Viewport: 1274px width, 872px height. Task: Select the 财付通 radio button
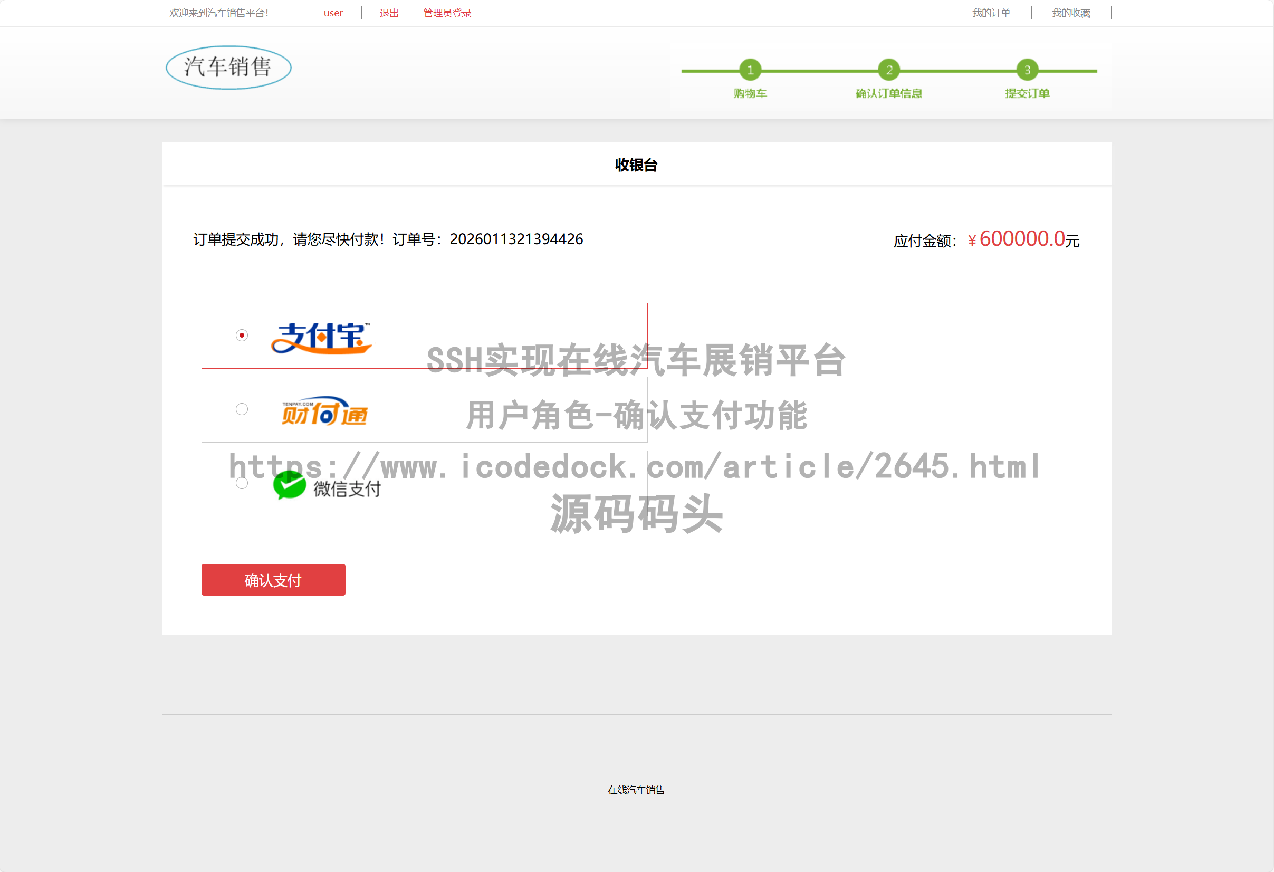point(242,409)
